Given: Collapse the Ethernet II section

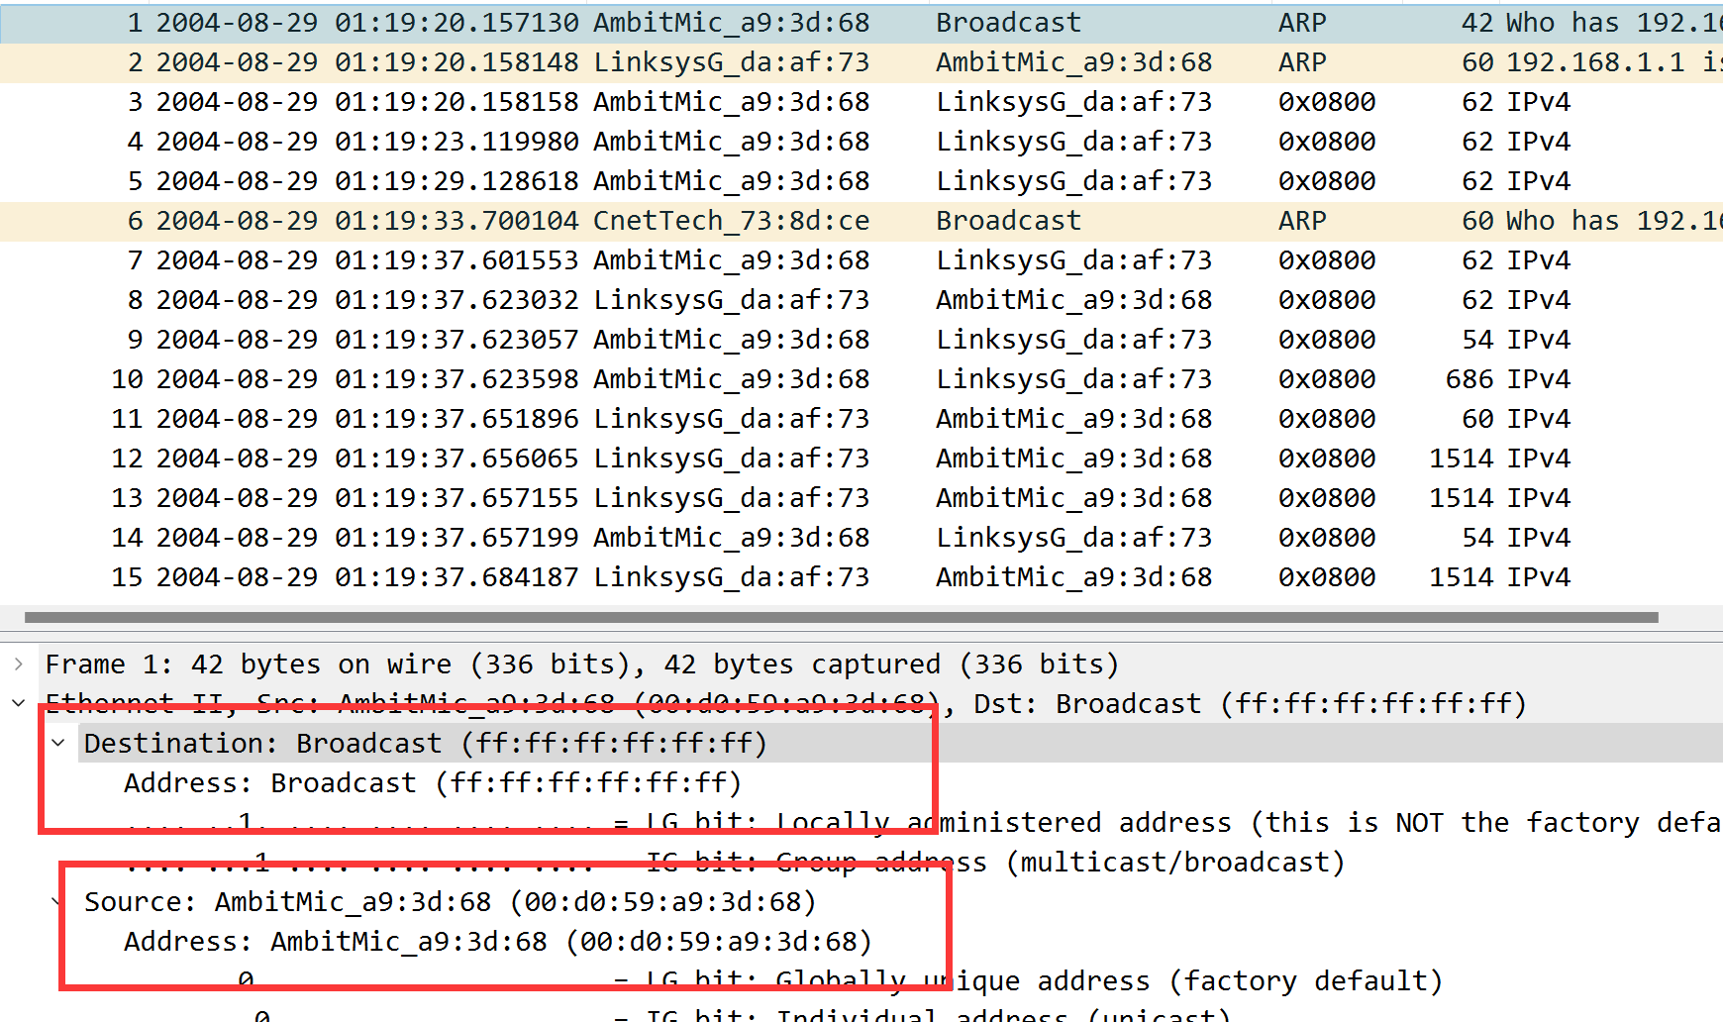Looking at the screenshot, I should (x=18, y=703).
